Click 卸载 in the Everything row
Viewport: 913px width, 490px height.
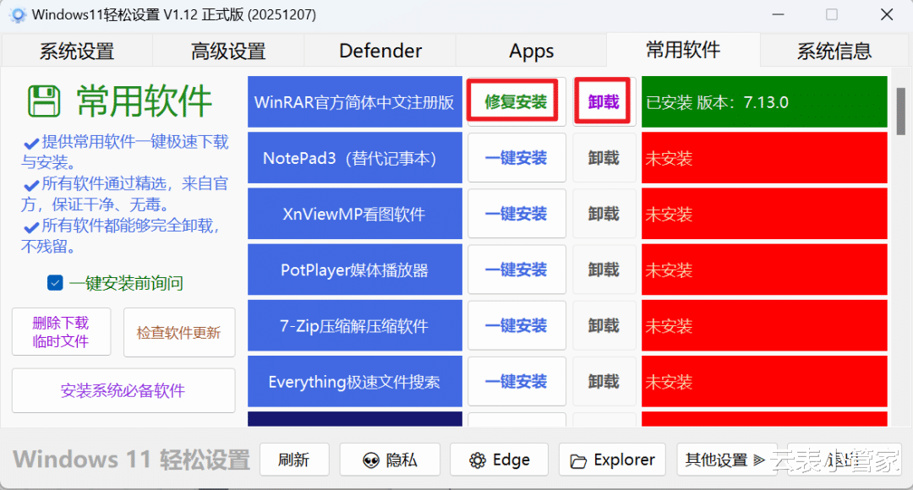[x=604, y=381]
